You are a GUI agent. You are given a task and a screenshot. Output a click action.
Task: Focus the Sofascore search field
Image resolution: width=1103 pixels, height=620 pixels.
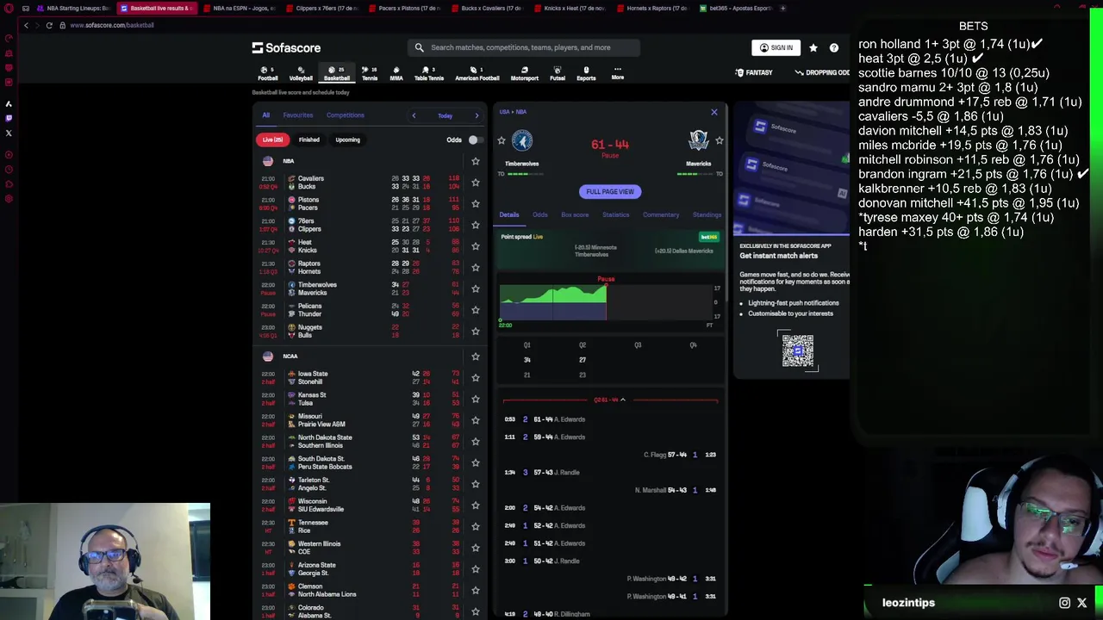pyautogui.click(x=524, y=47)
